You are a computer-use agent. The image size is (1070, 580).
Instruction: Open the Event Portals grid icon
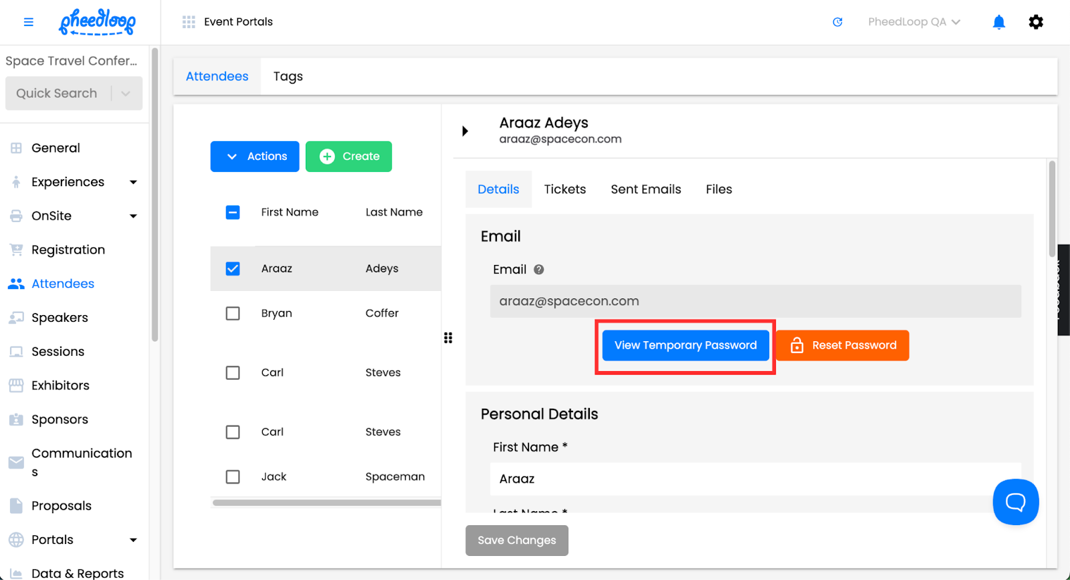tap(189, 22)
